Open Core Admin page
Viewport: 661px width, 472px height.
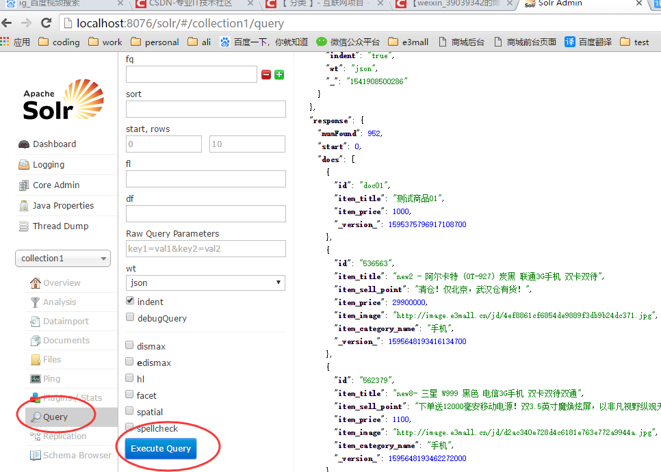tap(56, 185)
